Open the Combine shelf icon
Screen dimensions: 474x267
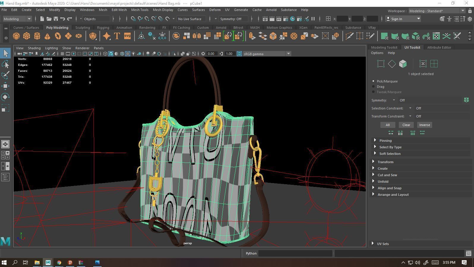pos(176,36)
